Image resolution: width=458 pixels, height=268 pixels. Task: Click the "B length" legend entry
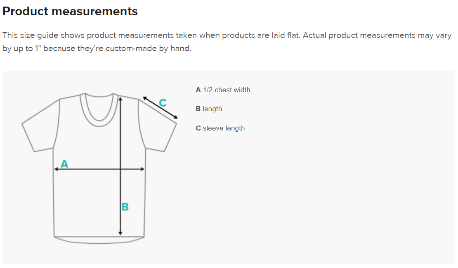209,109
